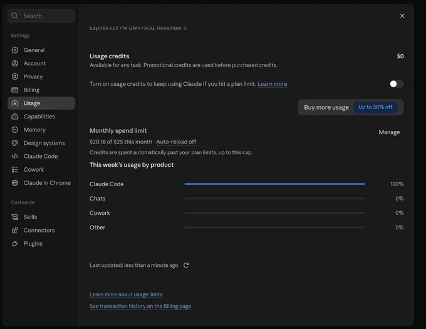Open the Learn more link

click(x=273, y=84)
